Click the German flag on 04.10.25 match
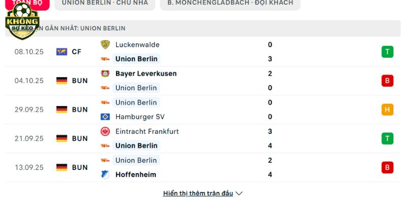This screenshot has height=203, width=407. click(62, 81)
